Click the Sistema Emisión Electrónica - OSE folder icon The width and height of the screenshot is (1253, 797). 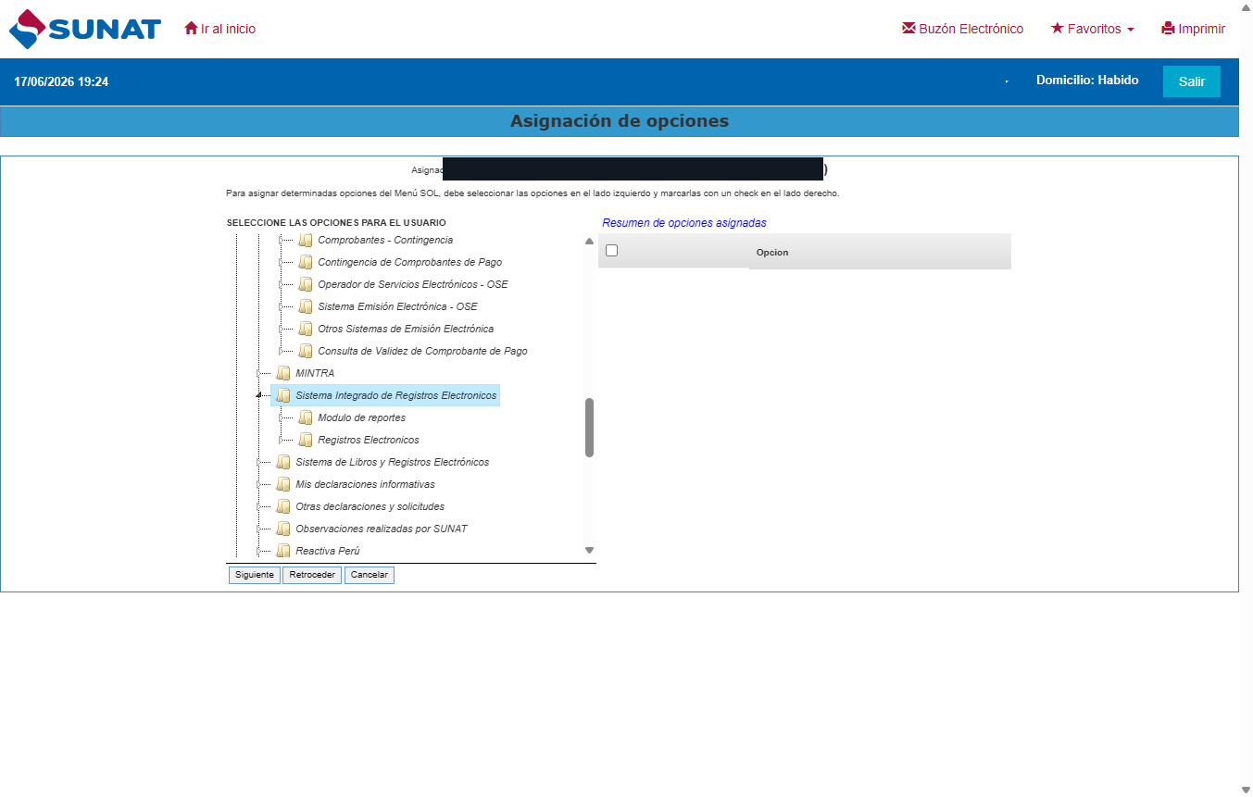[306, 306]
